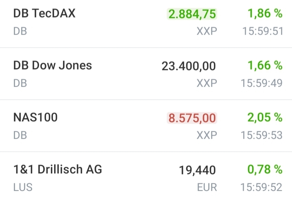The image size is (292, 202).
Task: Click DB exchange label under DB Dow Jones
Action: coord(20,83)
